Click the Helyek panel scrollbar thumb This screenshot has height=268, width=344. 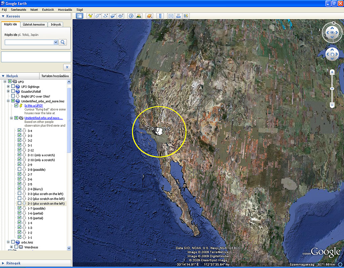(x=69, y=120)
